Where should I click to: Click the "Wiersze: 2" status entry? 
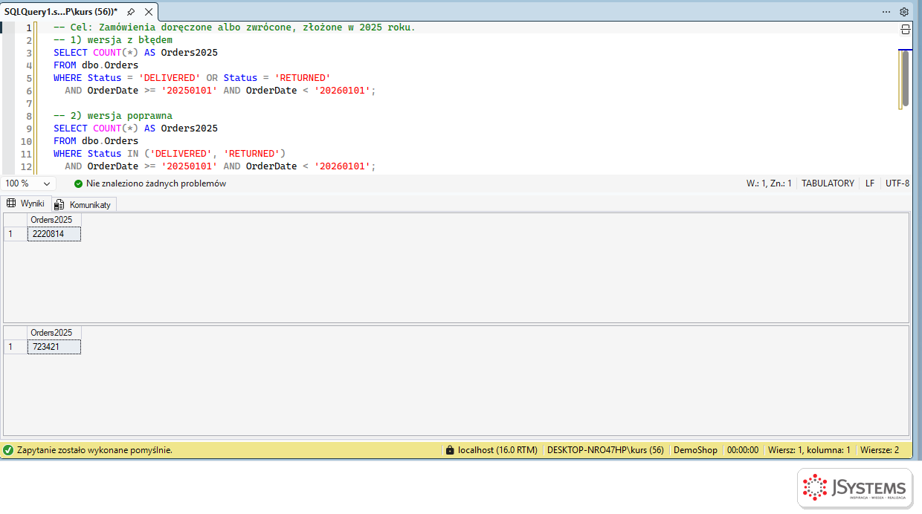(x=880, y=450)
